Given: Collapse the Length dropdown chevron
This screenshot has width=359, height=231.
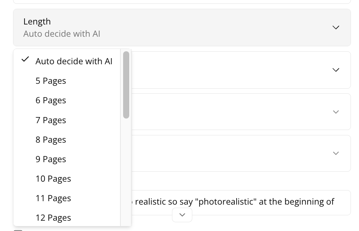Looking at the screenshot, I should point(336,28).
